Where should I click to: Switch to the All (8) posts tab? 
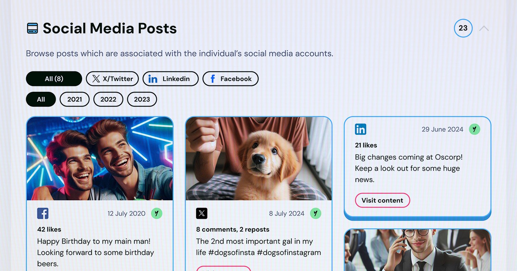[x=54, y=79]
